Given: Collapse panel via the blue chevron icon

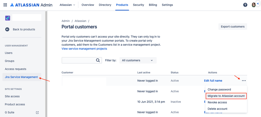Looking at the screenshot, I should (x=258, y=4).
